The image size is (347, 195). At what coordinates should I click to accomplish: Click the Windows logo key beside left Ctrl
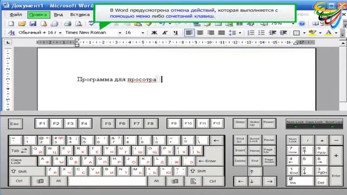[x=40, y=181]
